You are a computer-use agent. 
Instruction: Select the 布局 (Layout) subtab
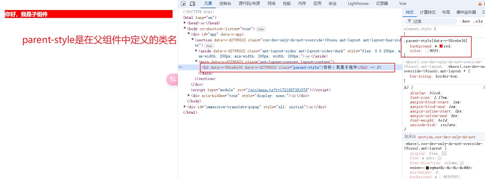pyautogui.click(x=446, y=12)
